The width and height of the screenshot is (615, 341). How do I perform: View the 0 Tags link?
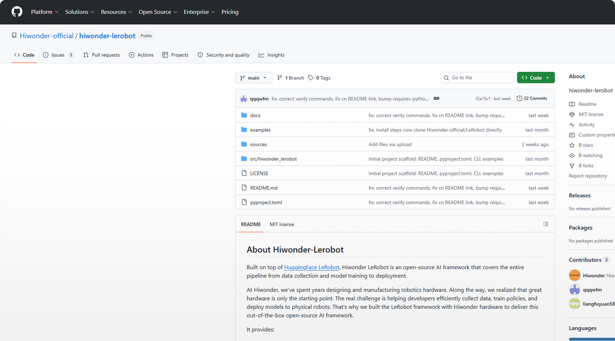pyautogui.click(x=319, y=78)
